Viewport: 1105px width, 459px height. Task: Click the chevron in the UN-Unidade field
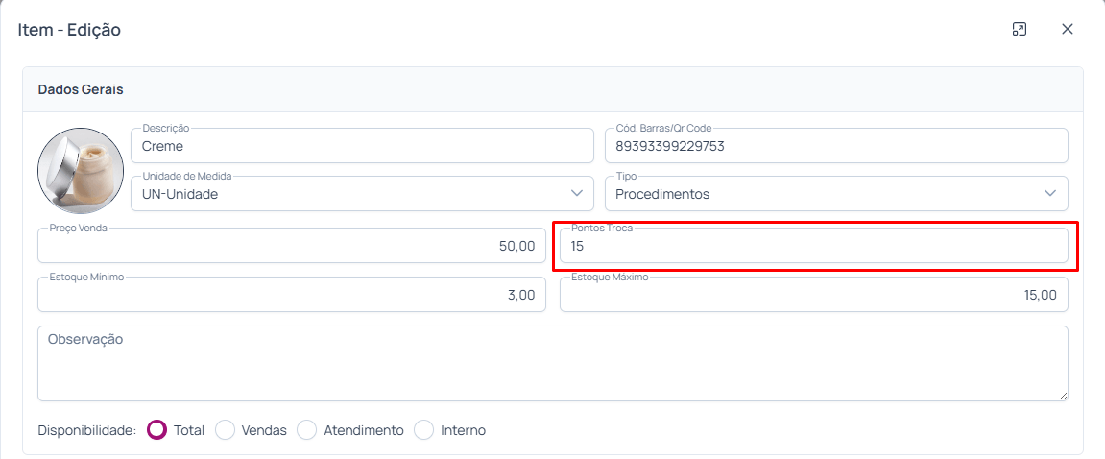click(x=576, y=193)
